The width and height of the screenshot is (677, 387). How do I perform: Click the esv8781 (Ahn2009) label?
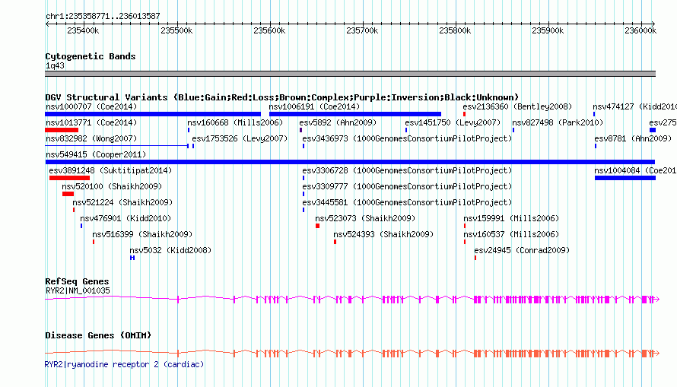coord(633,138)
